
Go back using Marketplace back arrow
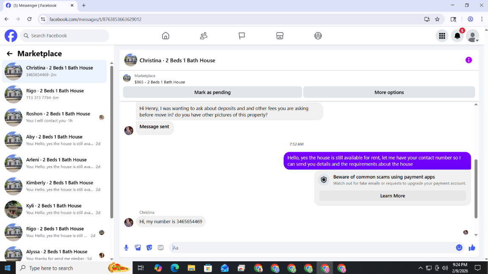[x=10, y=53]
